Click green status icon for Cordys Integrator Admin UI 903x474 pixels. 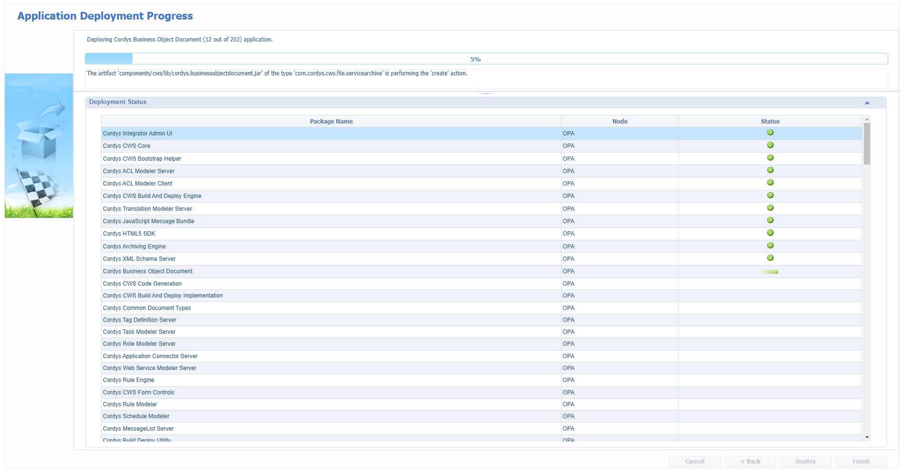[x=770, y=133]
